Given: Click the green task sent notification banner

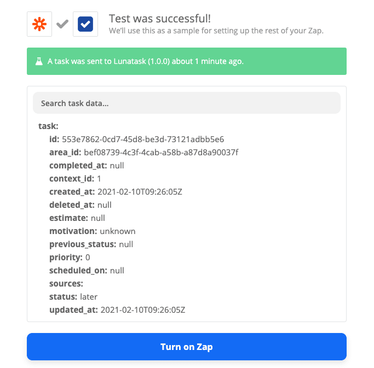Looking at the screenshot, I should pyautogui.click(x=187, y=61).
